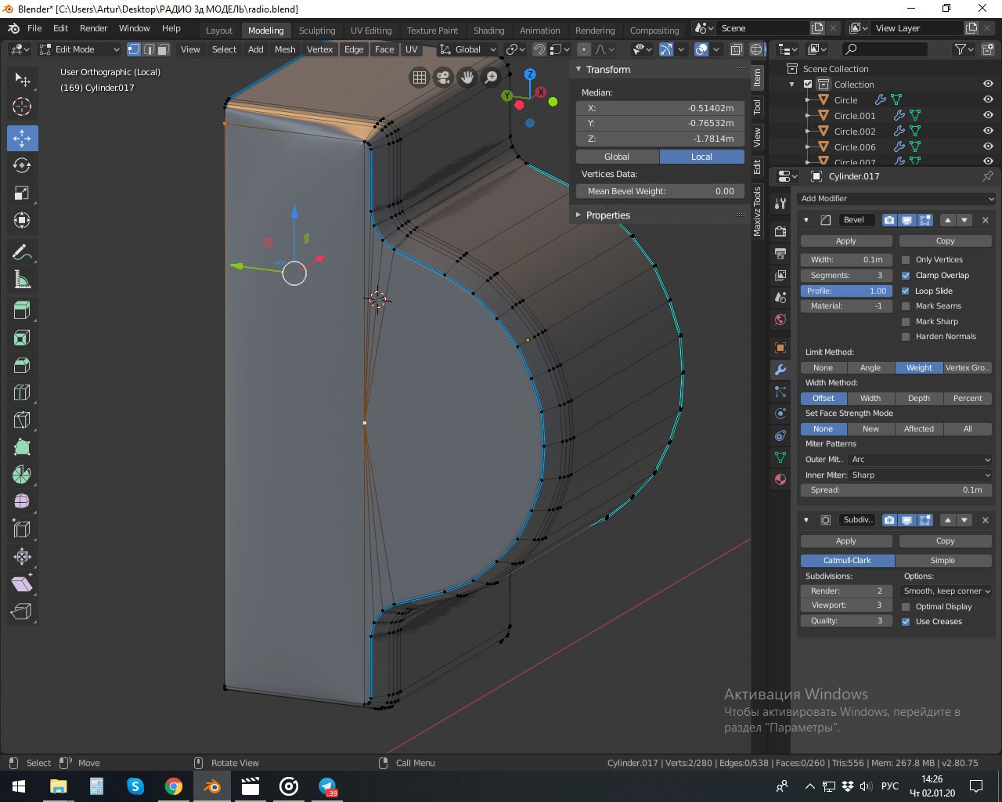Image resolution: width=1002 pixels, height=802 pixels.
Task: Choose Simple subdivision type
Action: 943,561
